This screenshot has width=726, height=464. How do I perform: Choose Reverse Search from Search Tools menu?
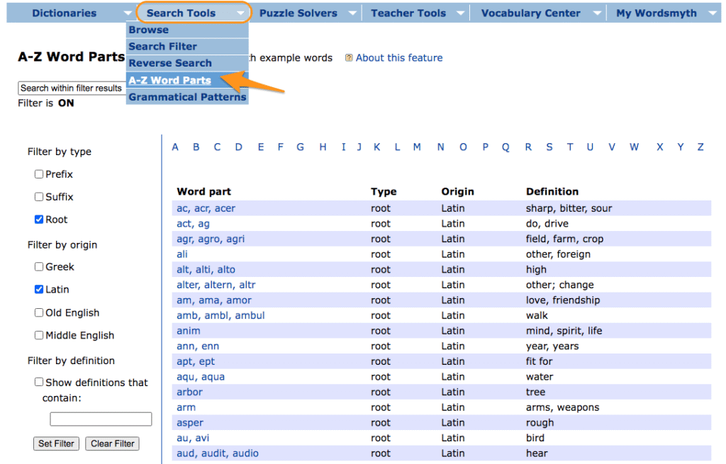169,63
